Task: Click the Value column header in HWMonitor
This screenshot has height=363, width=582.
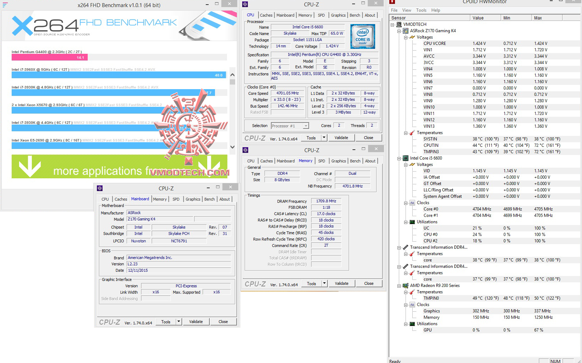Action: coord(486,18)
